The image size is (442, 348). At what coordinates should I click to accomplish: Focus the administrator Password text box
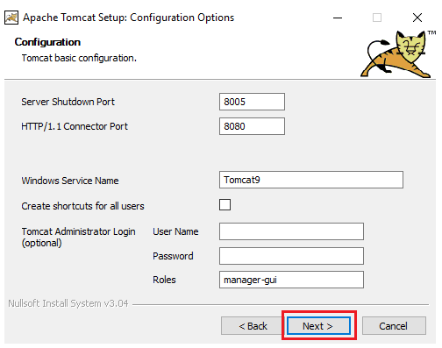tap(291, 256)
